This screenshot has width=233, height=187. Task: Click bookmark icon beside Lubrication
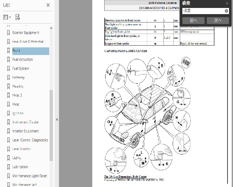tap(8, 167)
